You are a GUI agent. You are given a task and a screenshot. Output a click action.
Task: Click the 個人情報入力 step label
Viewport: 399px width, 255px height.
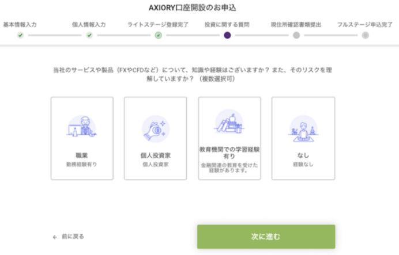tap(89, 25)
